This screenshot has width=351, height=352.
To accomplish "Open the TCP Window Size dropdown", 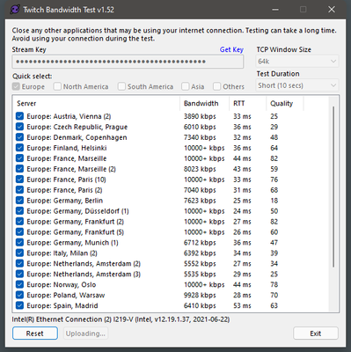I will click(297, 62).
